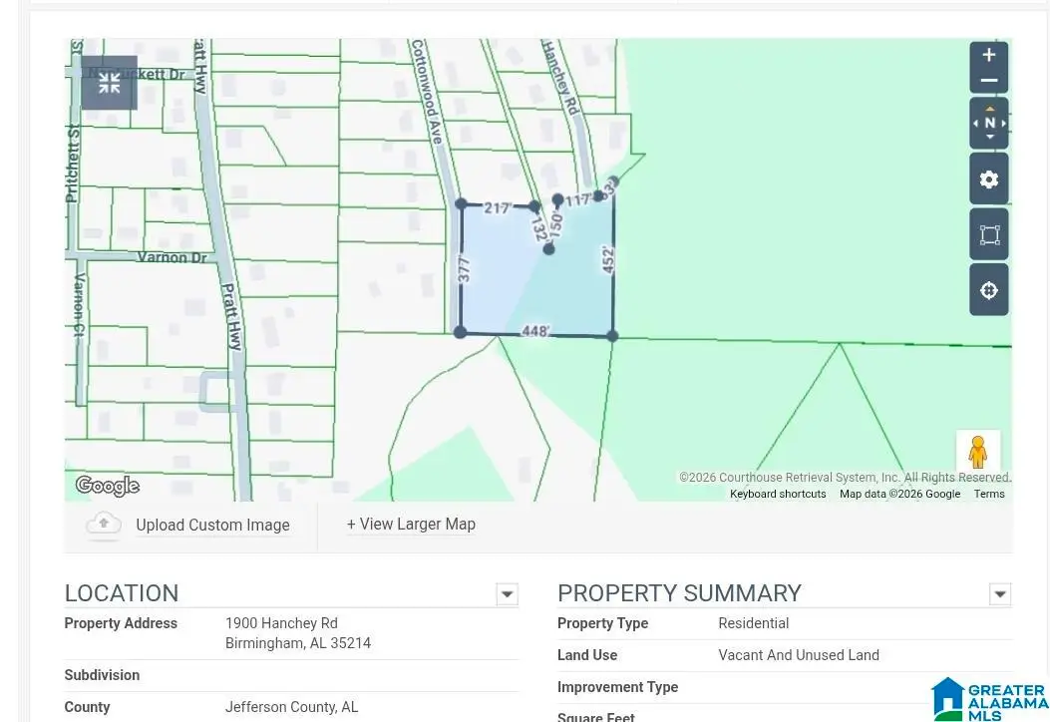Viewport: 1050px width, 722px height.
Task: Open Google's Terms page
Action: (x=988, y=493)
